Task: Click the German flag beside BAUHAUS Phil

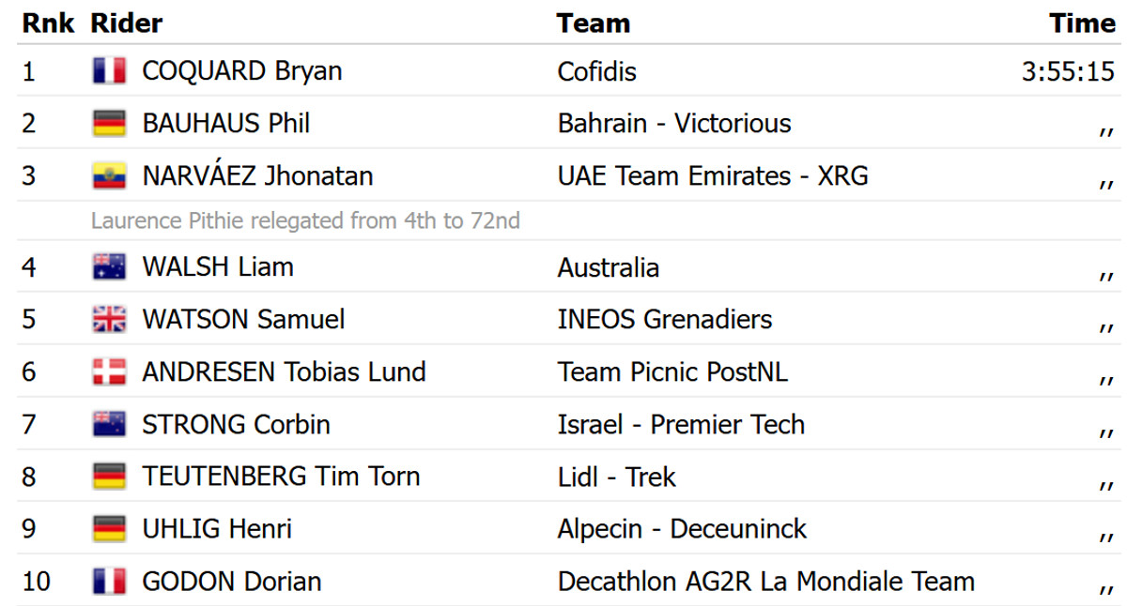Action: 109,124
